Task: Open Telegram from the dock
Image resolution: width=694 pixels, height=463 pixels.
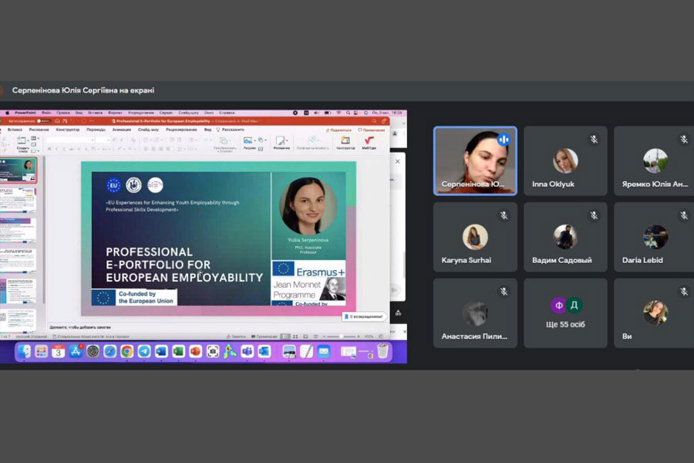Action: tap(144, 351)
